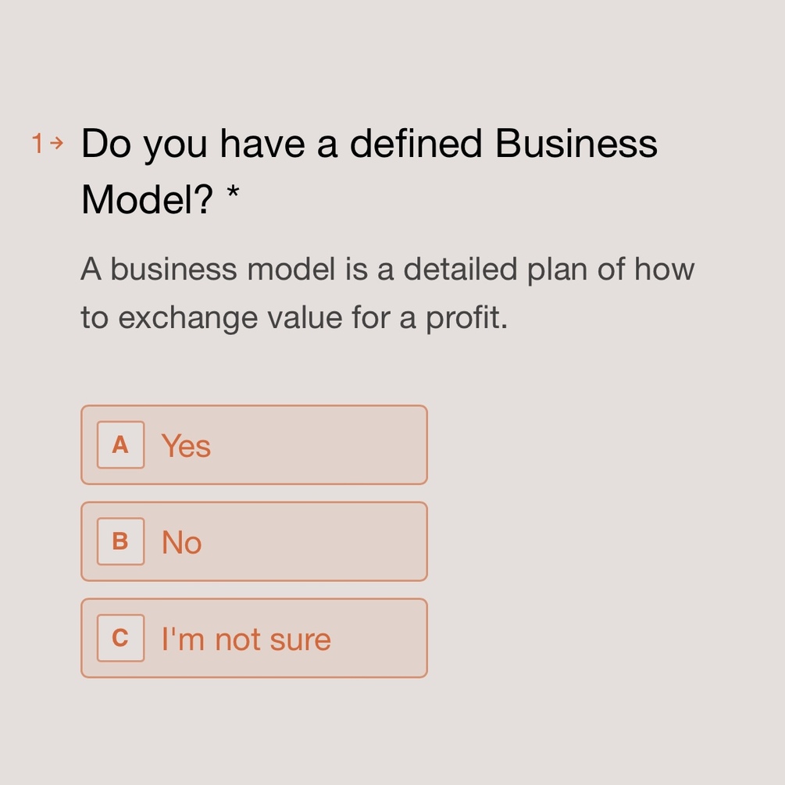Screen dimensions: 785x785
Task: Click the business model description text
Action: (x=387, y=269)
